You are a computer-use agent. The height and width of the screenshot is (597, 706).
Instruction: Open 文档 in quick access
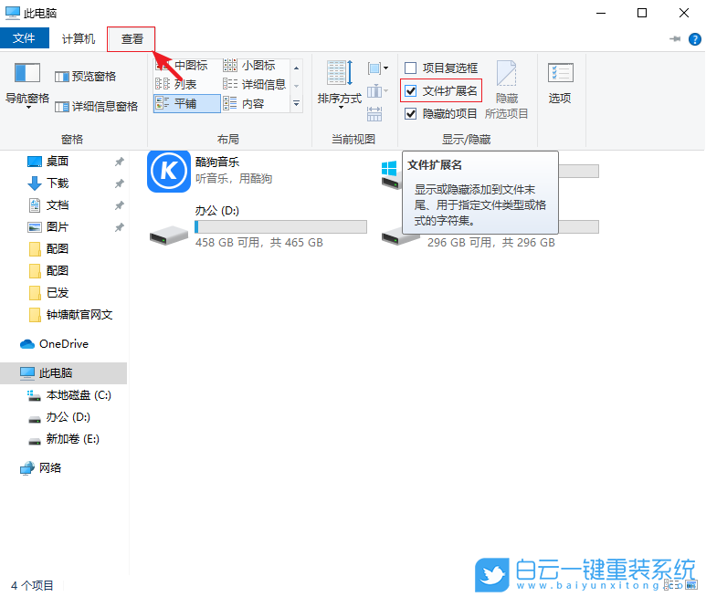(x=58, y=205)
